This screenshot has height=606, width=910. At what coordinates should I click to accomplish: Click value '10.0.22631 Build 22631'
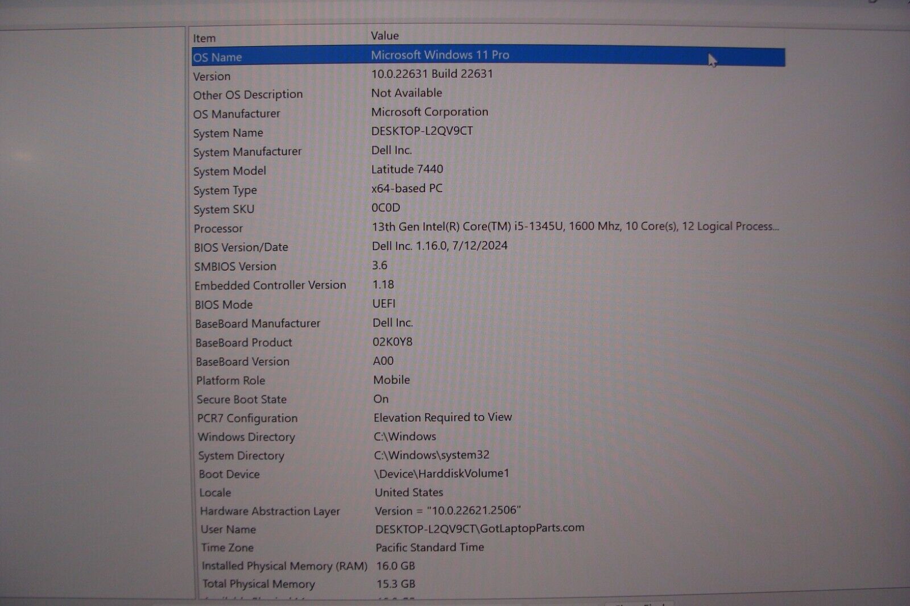click(432, 74)
